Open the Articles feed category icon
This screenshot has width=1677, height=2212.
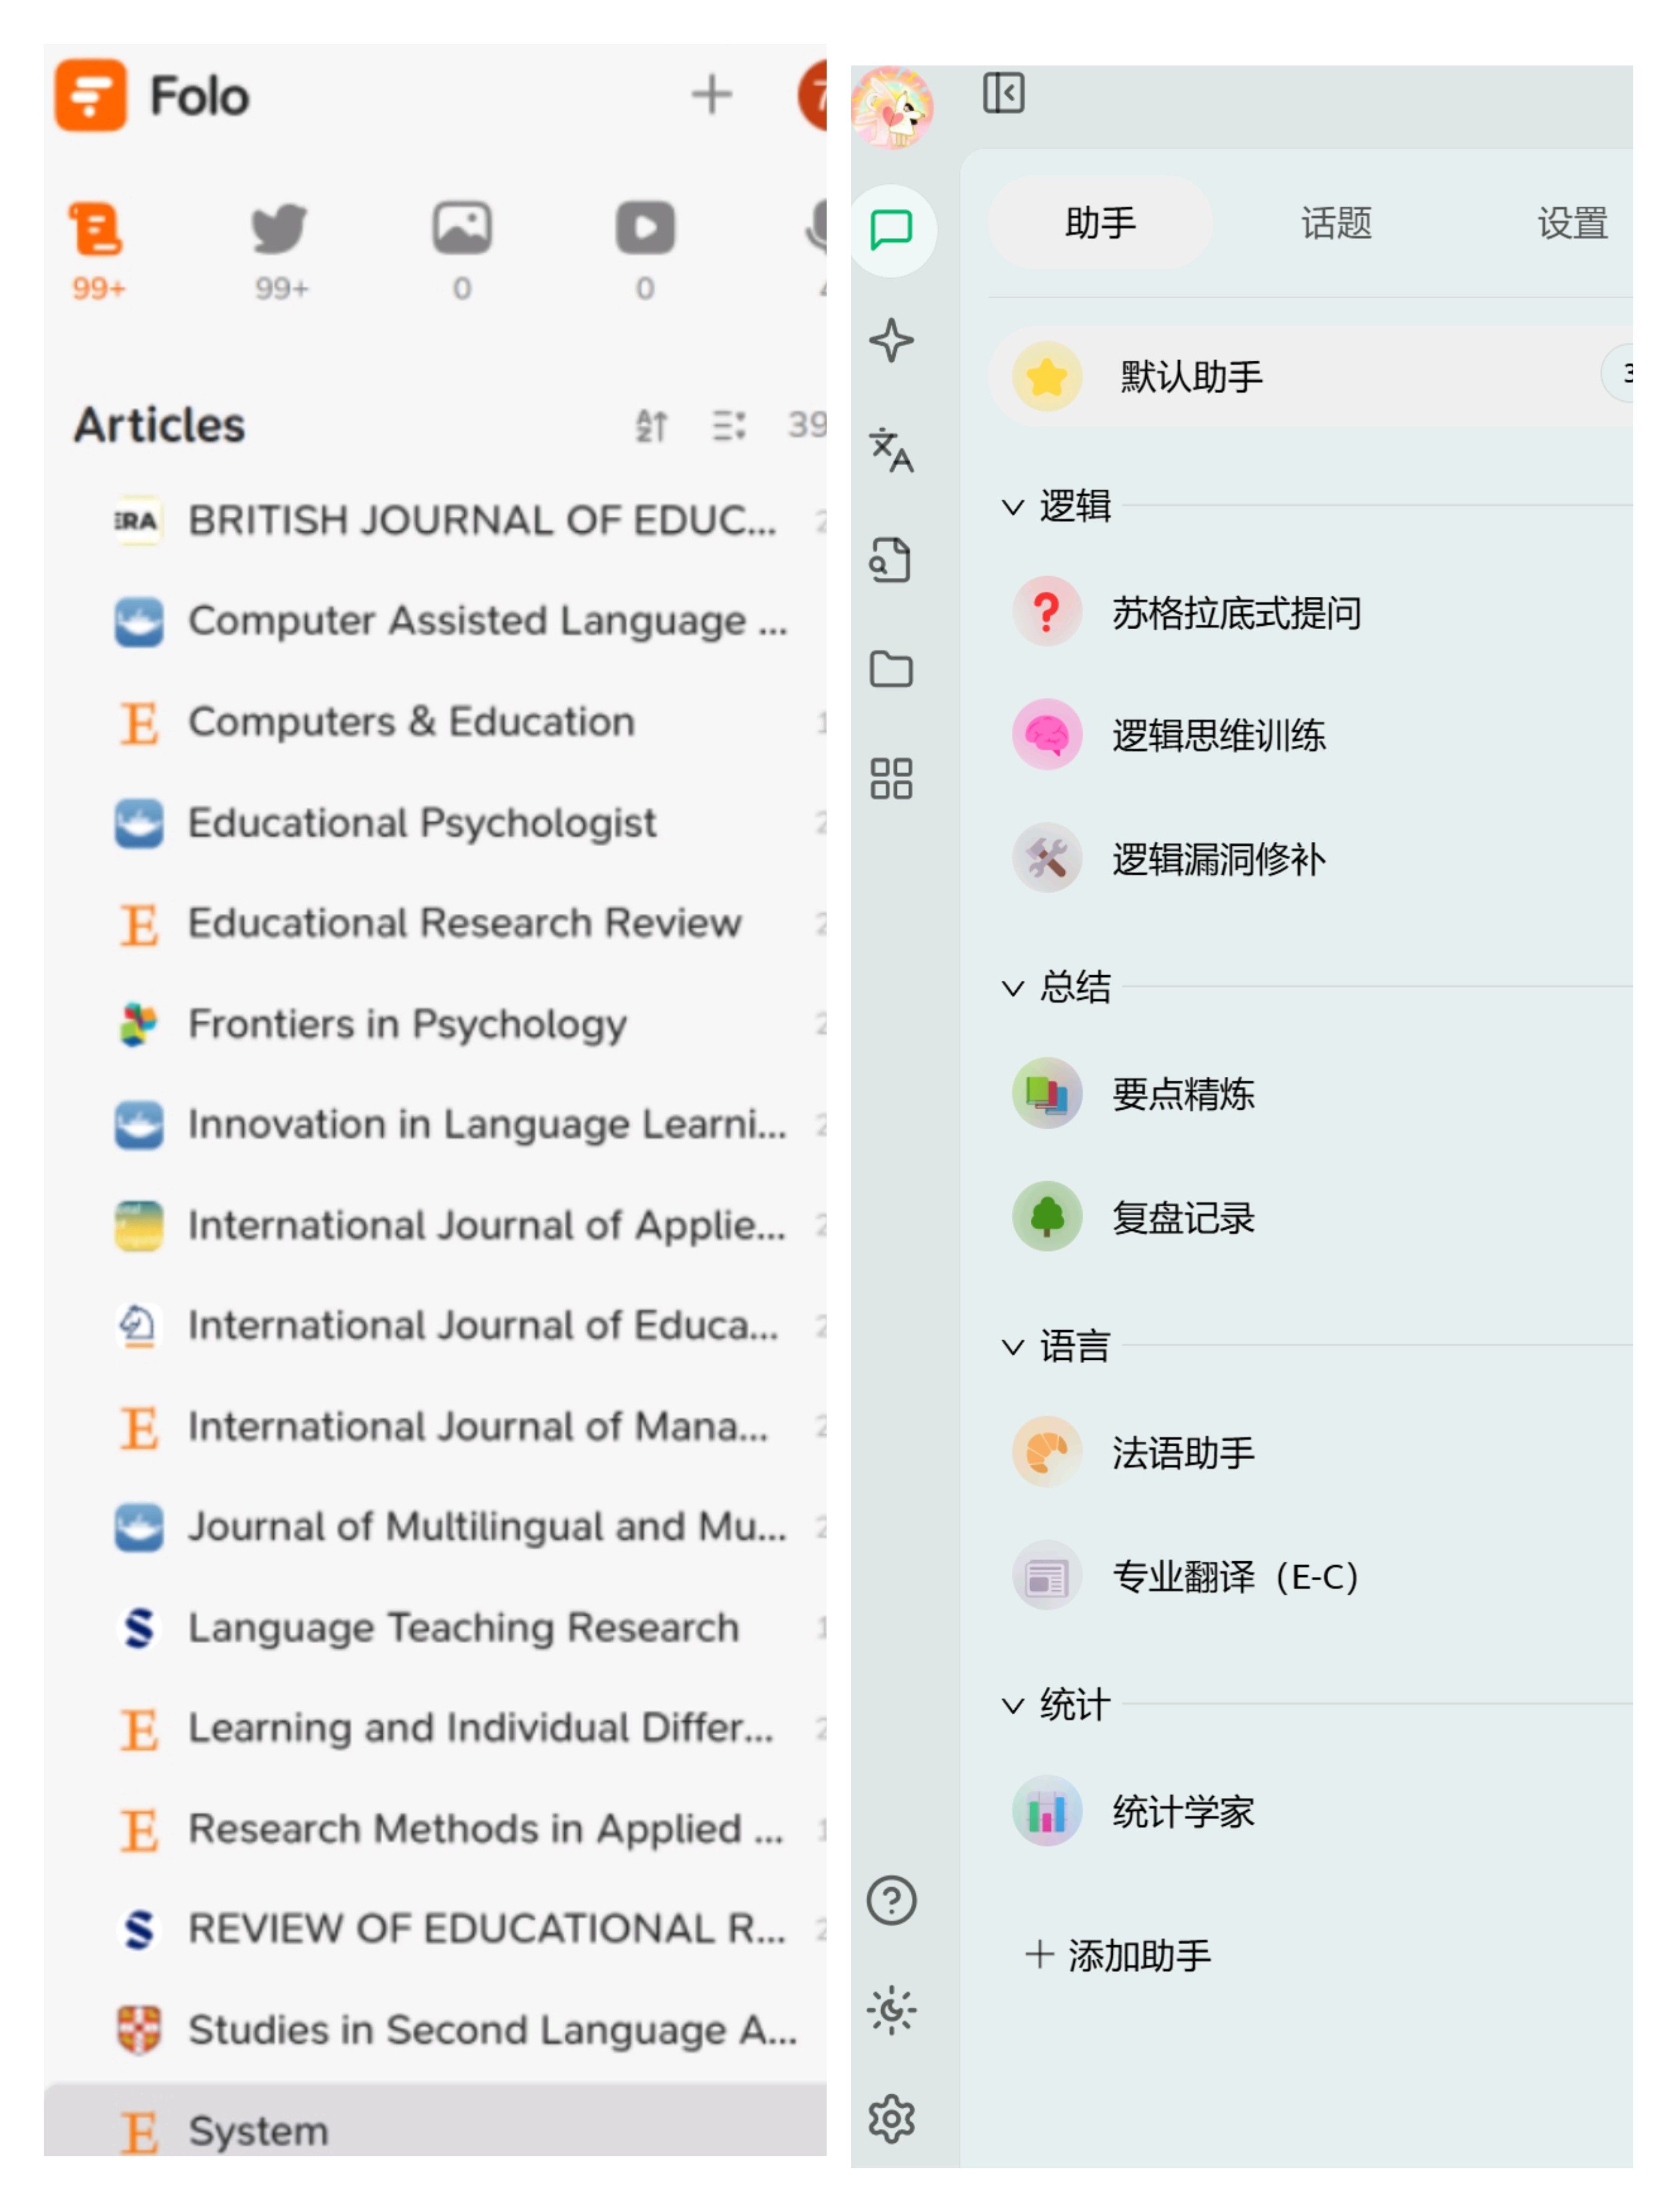click(97, 229)
